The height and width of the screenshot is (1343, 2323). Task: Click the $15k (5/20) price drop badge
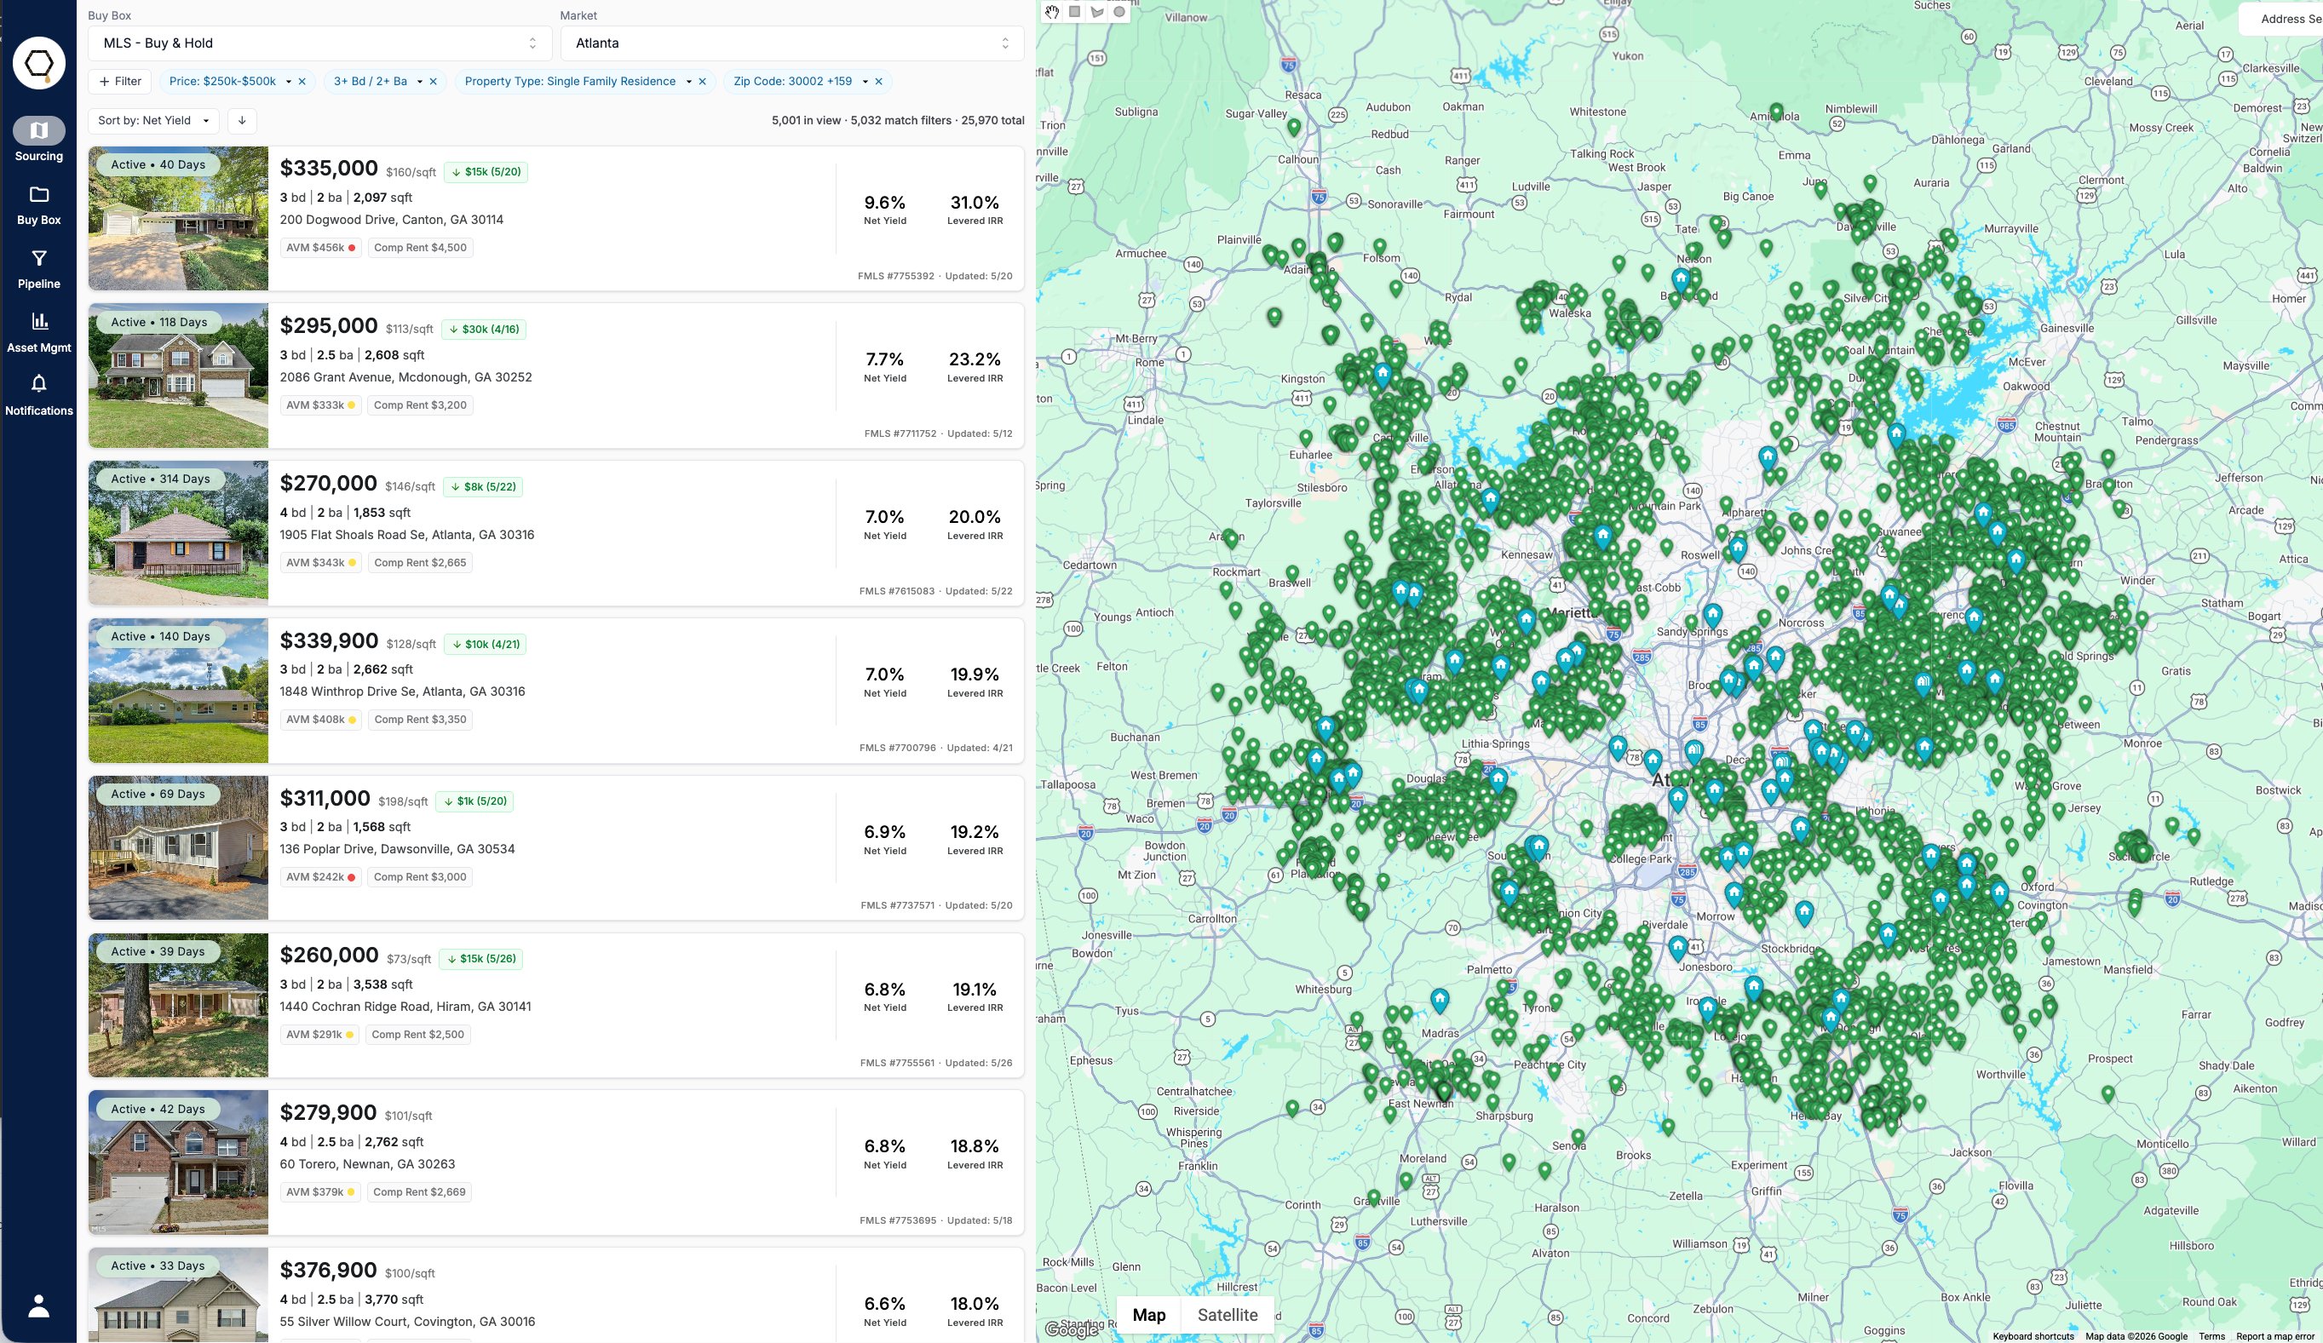[486, 171]
